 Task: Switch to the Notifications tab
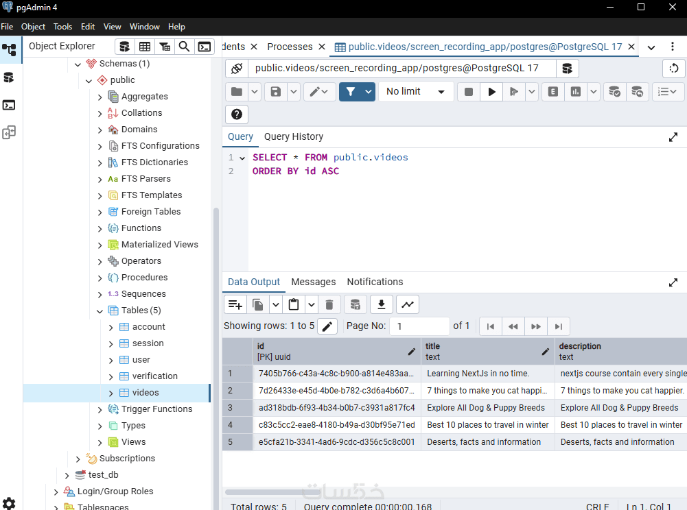(x=375, y=282)
